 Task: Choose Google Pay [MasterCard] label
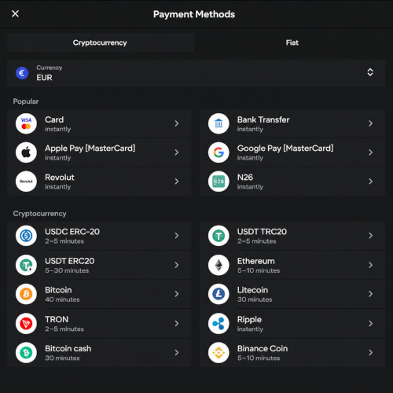pos(285,149)
